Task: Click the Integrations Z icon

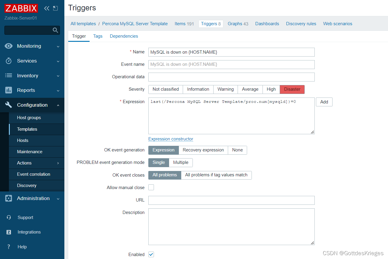Action: (x=9, y=232)
